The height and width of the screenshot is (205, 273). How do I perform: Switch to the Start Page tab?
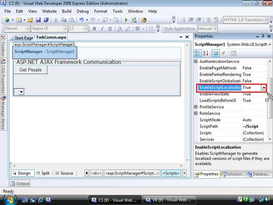pos(24,38)
